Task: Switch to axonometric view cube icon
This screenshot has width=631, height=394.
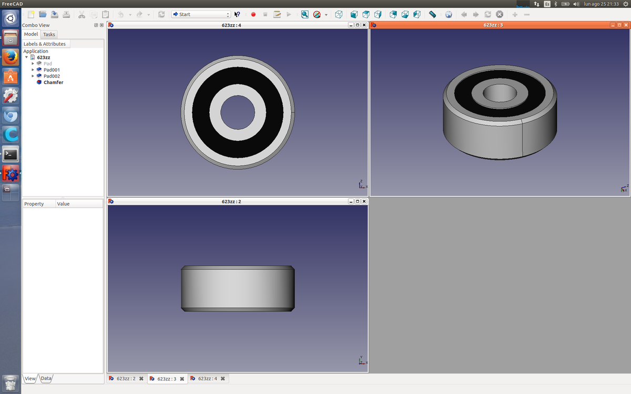Action: tap(339, 14)
